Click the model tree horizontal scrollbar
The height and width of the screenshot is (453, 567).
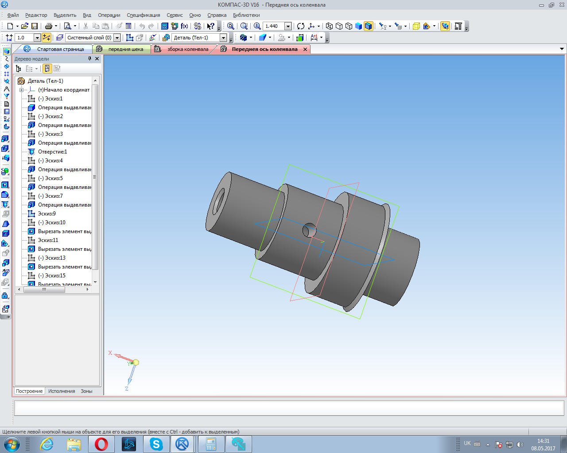(44, 289)
